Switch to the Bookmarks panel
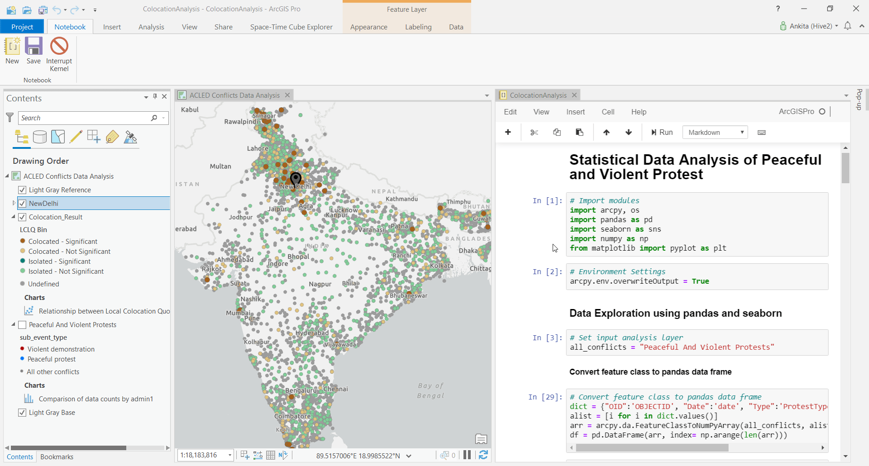Image resolution: width=869 pixels, height=466 pixels. pos(56,456)
